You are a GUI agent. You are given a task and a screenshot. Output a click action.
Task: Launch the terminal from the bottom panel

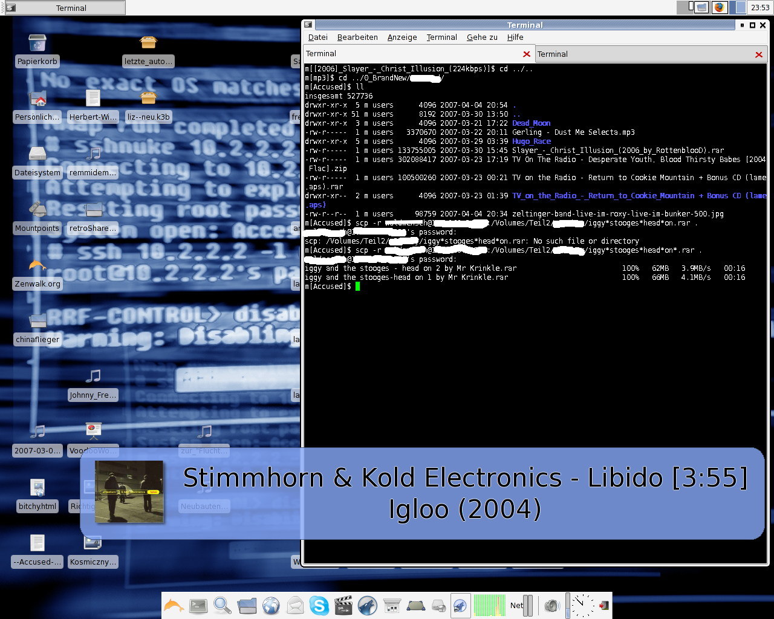click(x=198, y=606)
